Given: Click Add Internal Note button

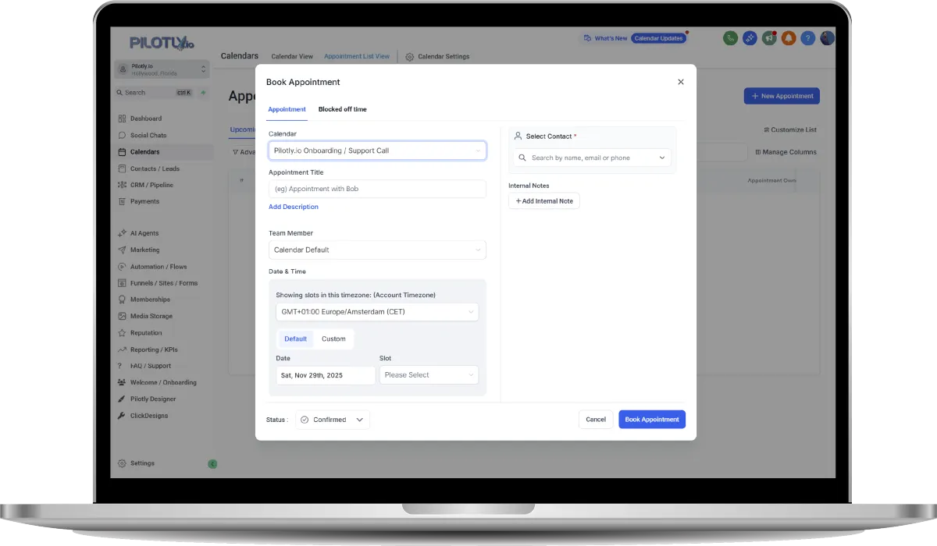Looking at the screenshot, I should pyautogui.click(x=544, y=201).
